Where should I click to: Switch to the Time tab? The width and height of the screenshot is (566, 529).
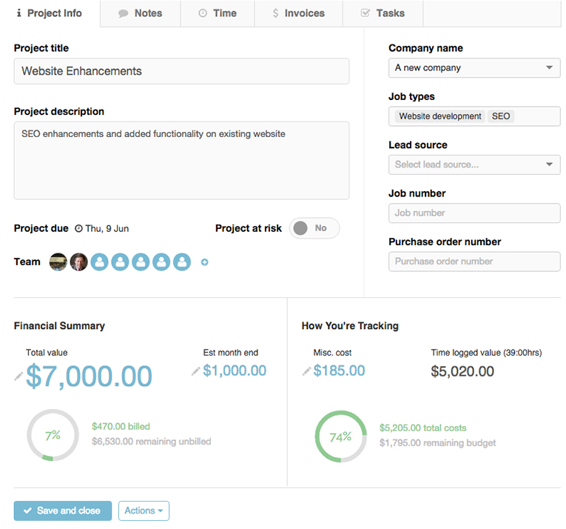pos(218,13)
